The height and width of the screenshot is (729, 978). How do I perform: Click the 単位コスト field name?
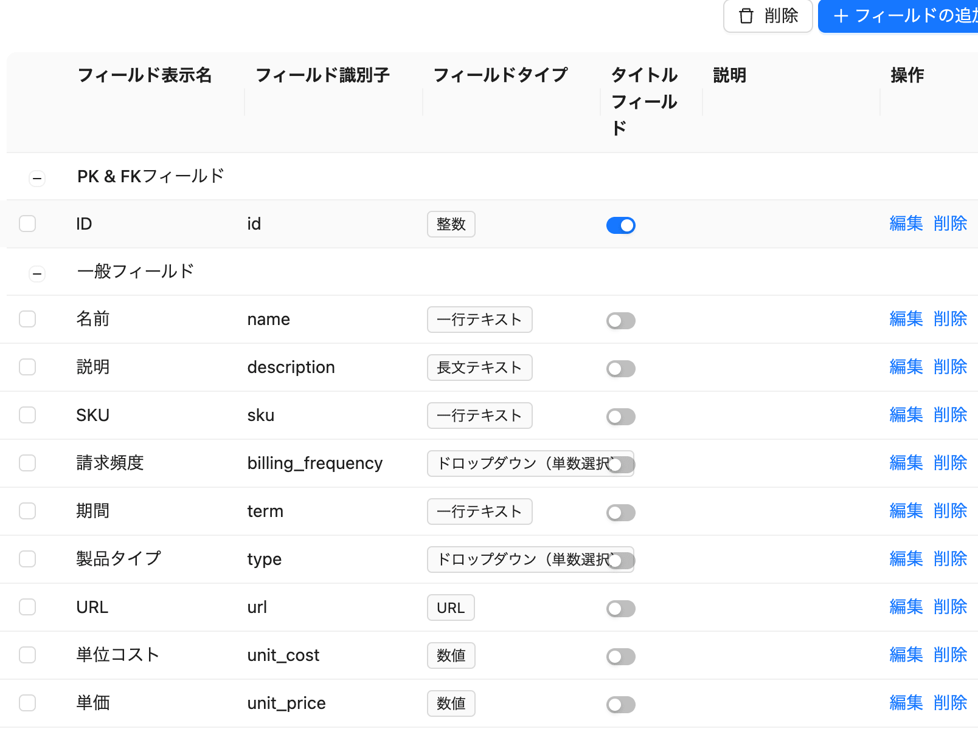coord(118,655)
